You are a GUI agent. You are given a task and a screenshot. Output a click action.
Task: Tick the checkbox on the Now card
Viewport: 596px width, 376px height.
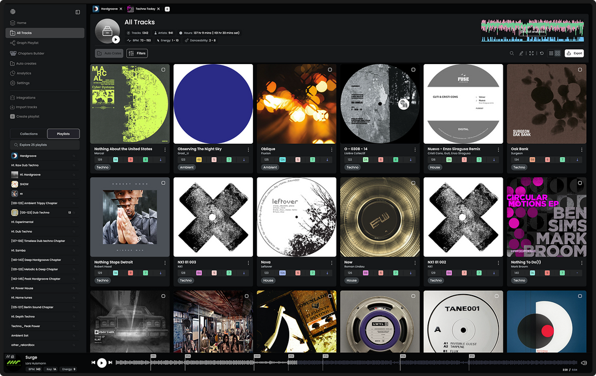click(x=413, y=183)
